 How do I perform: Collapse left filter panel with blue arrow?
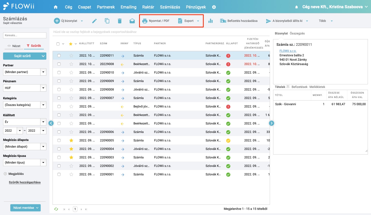[51, 123]
